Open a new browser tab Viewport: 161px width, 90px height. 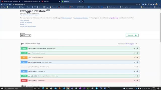(83, 1)
